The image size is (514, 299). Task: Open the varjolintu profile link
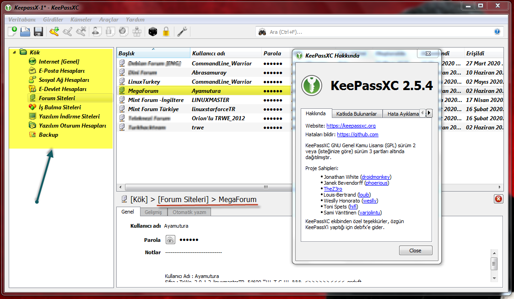coord(370,213)
